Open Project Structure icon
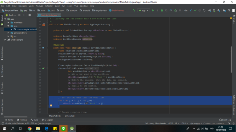This screenshot has width=236, height=132. point(224,10)
